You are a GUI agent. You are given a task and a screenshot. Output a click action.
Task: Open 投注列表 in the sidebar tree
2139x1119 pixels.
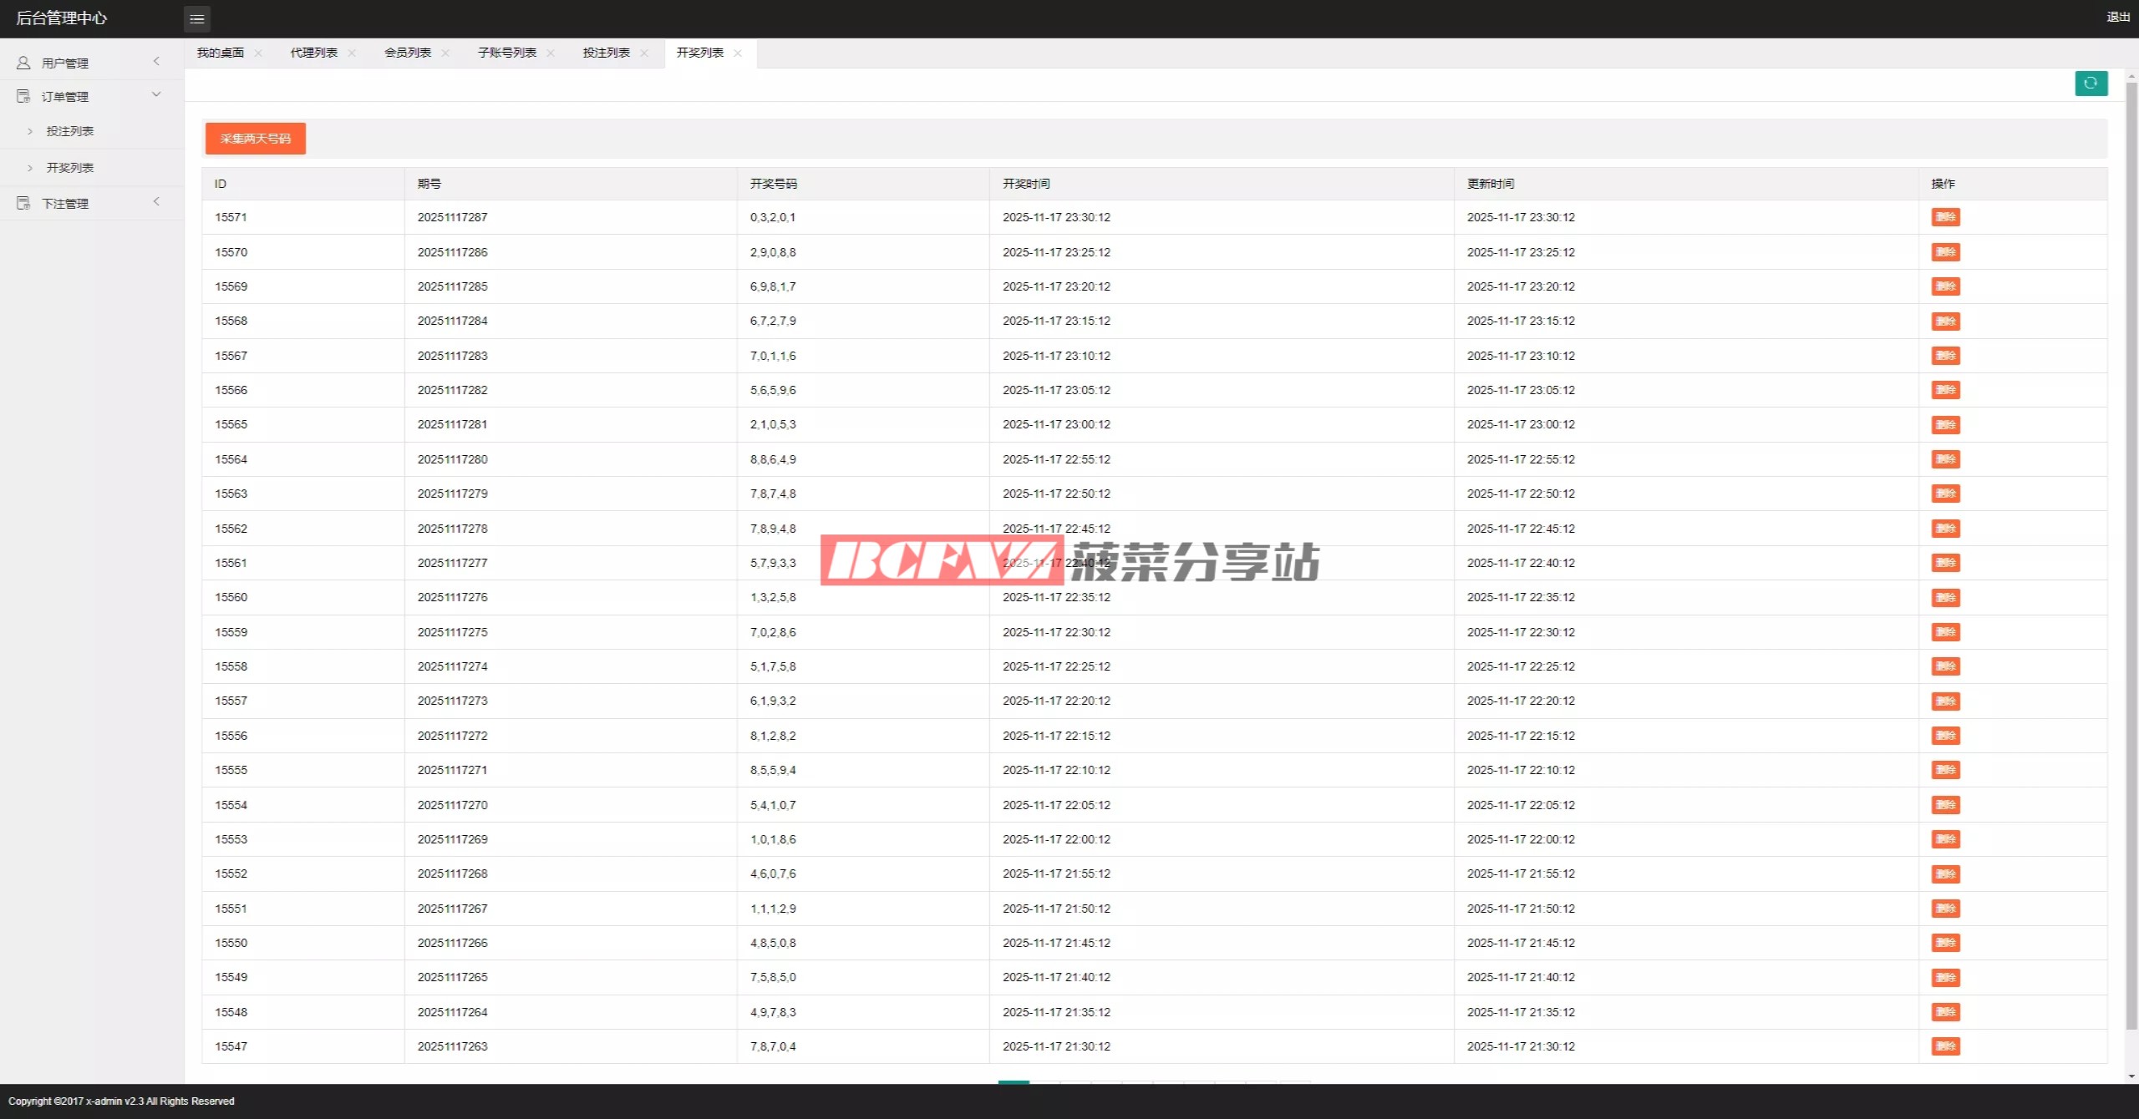pos(70,131)
